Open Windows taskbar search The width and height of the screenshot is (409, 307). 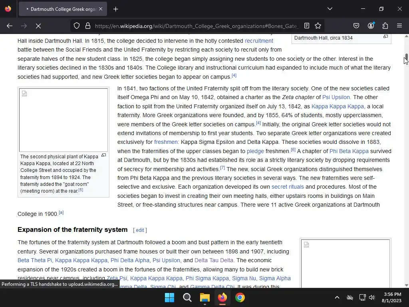(187, 297)
